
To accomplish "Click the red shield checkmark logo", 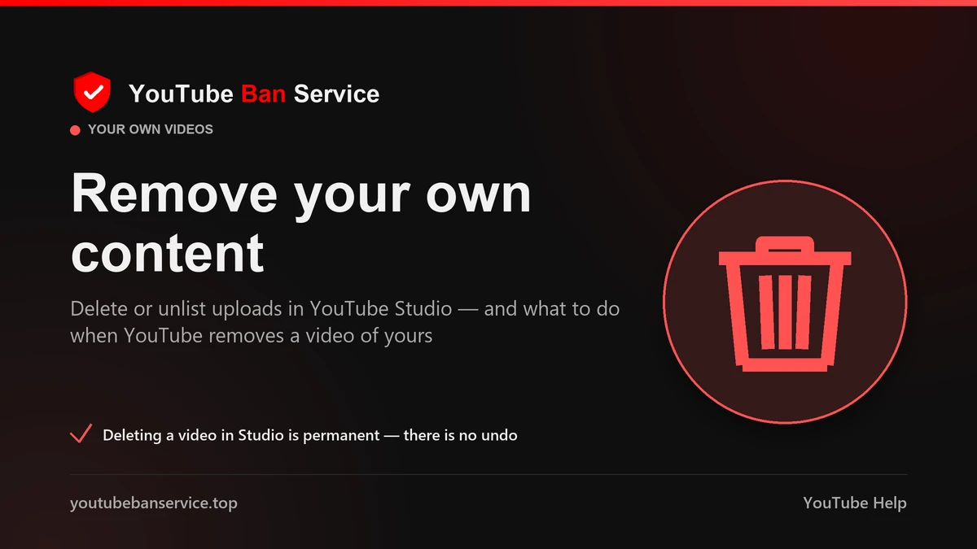I will click(92, 93).
